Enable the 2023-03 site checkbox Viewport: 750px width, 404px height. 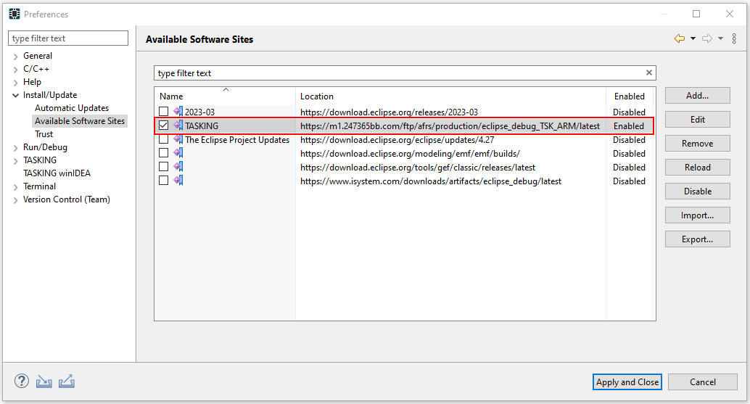pyautogui.click(x=164, y=112)
